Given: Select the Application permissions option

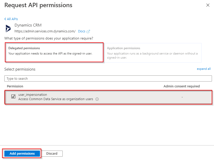Looking at the screenshot, I should 153,53.
